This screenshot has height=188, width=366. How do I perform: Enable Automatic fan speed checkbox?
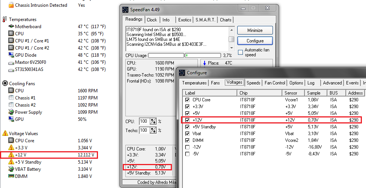click(x=240, y=52)
